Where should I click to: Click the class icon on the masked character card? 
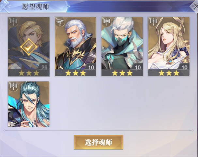pos(107,22)
